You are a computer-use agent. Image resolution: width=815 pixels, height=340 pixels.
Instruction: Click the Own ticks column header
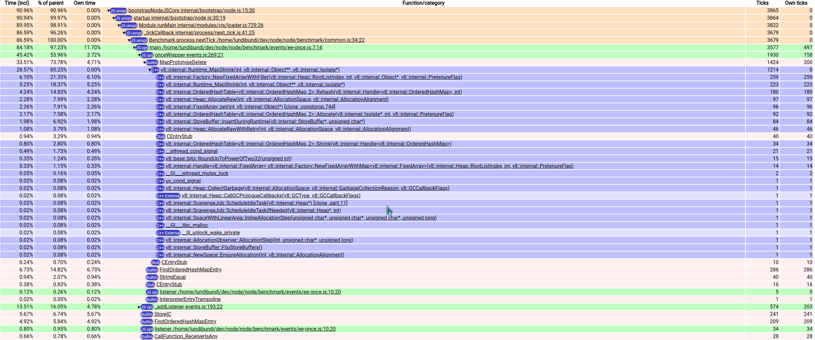tap(796, 3)
